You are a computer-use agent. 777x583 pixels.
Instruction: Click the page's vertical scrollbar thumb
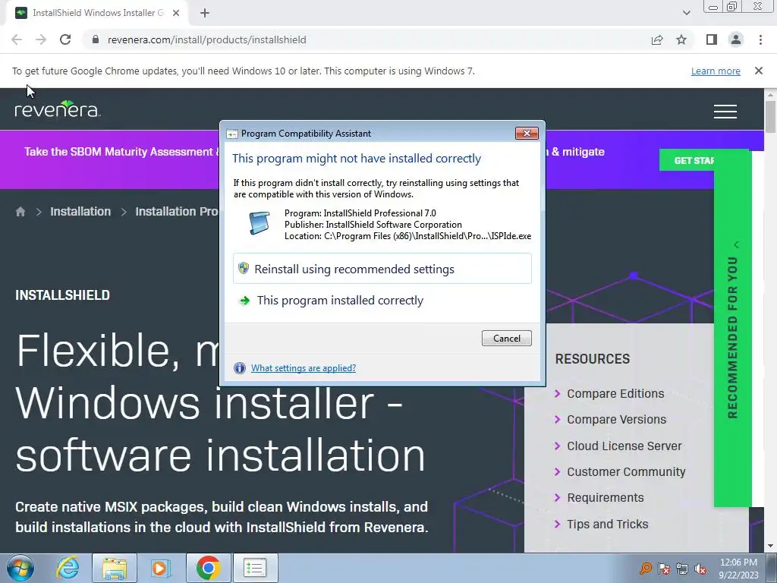[x=770, y=117]
